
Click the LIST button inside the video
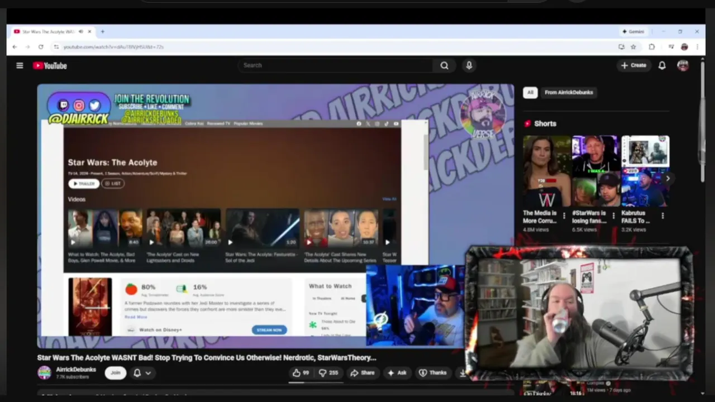pos(113,184)
